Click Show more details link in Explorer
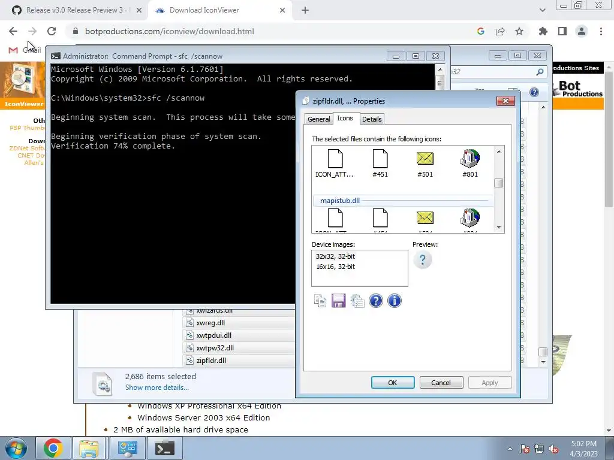The image size is (614, 460). tap(157, 388)
